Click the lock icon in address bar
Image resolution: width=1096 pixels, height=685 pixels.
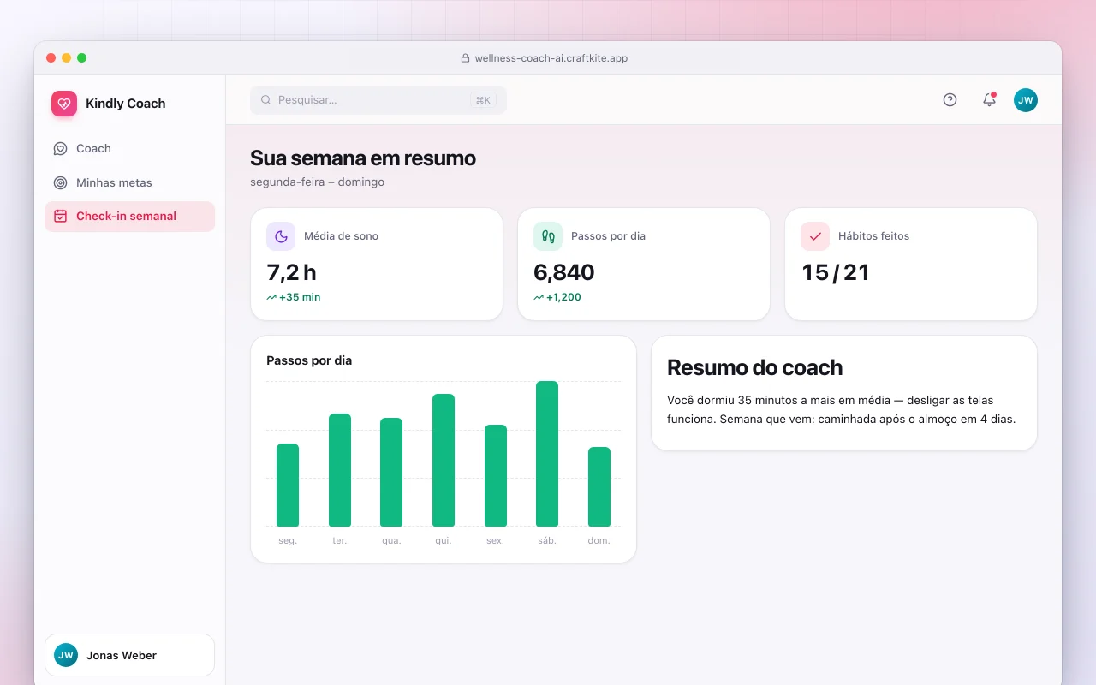coord(466,58)
